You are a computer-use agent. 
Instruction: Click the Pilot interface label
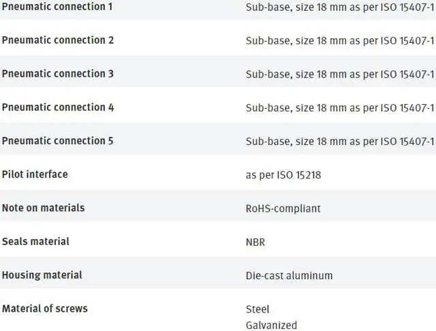35,174
